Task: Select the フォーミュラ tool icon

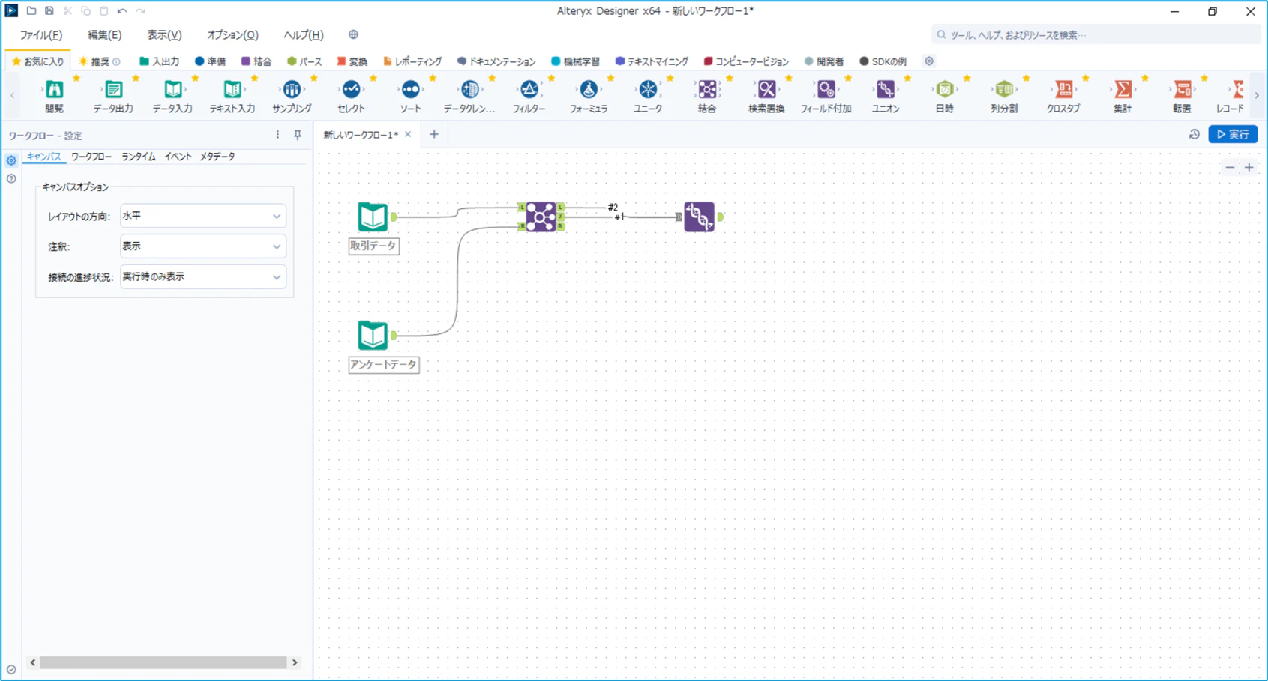Action: 589,90
